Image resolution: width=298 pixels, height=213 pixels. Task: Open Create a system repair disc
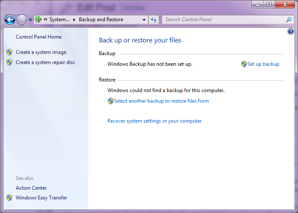coord(45,62)
